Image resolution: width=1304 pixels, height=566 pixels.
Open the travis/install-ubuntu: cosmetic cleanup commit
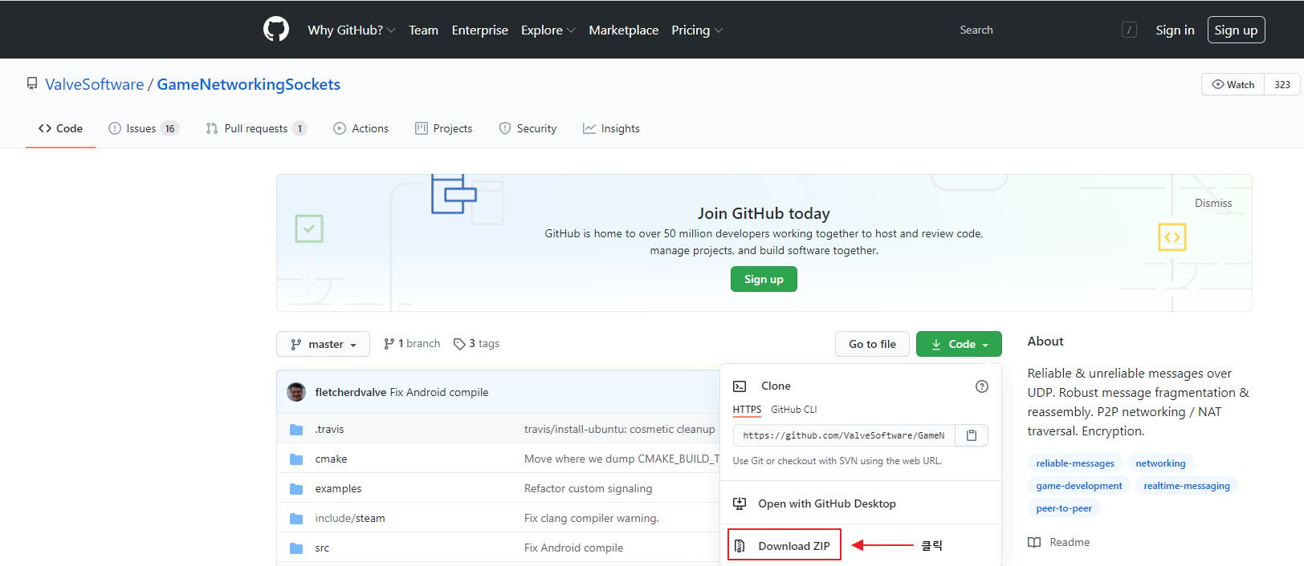click(619, 429)
